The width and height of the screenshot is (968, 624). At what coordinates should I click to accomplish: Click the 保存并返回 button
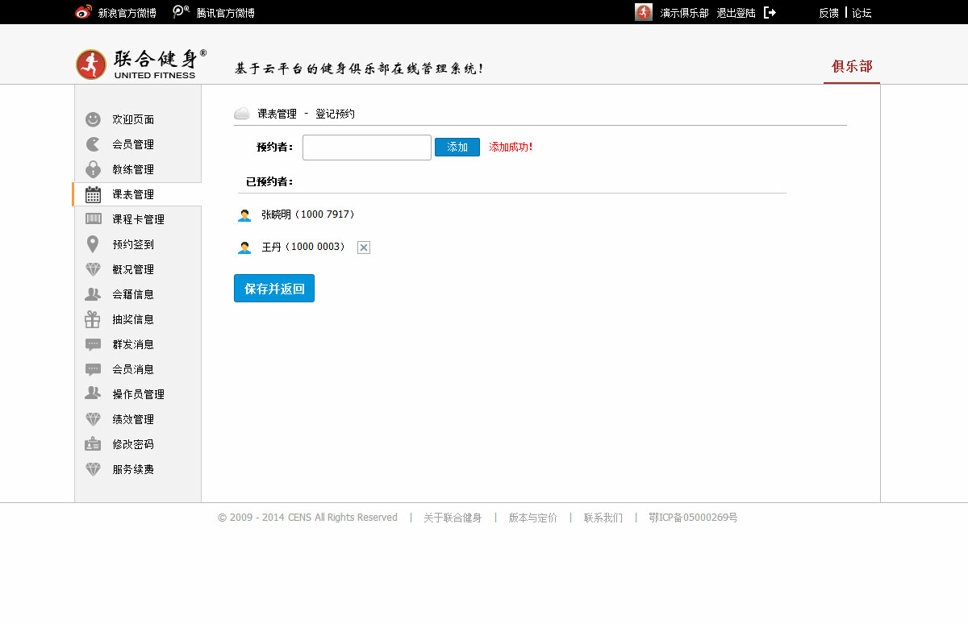[274, 289]
